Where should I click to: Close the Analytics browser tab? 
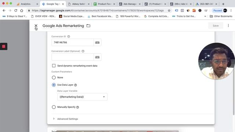click(37, 4)
